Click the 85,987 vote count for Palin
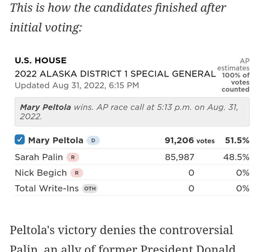Screen dimensions: 264x252 [x=180, y=157]
